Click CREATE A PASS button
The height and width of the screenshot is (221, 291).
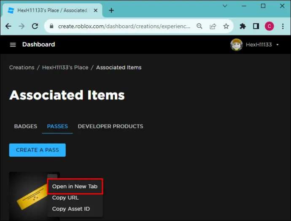coord(37,150)
